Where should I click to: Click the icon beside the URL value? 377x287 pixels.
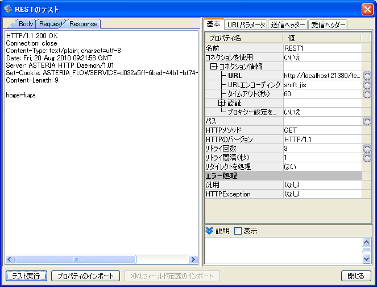367,76
